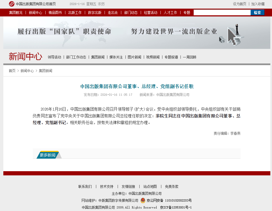The image size is (272, 211).
Task: Go to 首页 in the breadcrumb
Action: pyautogui.click(x=12, y=71)
